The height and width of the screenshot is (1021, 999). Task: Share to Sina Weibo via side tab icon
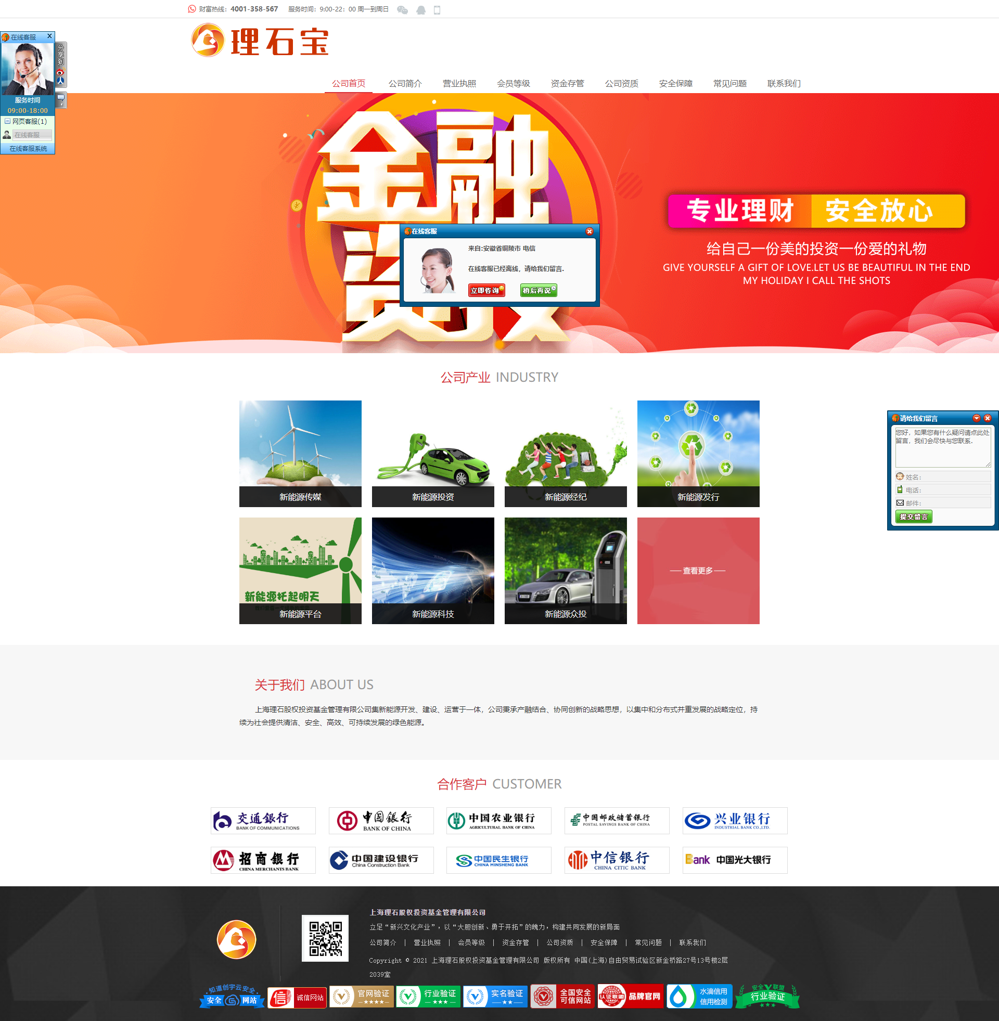click(60, 72)
